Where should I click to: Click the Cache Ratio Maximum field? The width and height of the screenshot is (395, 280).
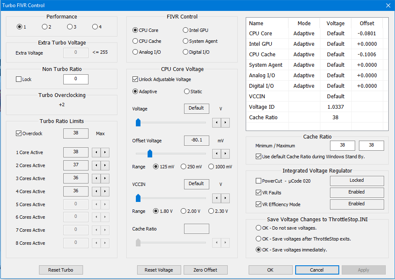pos(372,146)
